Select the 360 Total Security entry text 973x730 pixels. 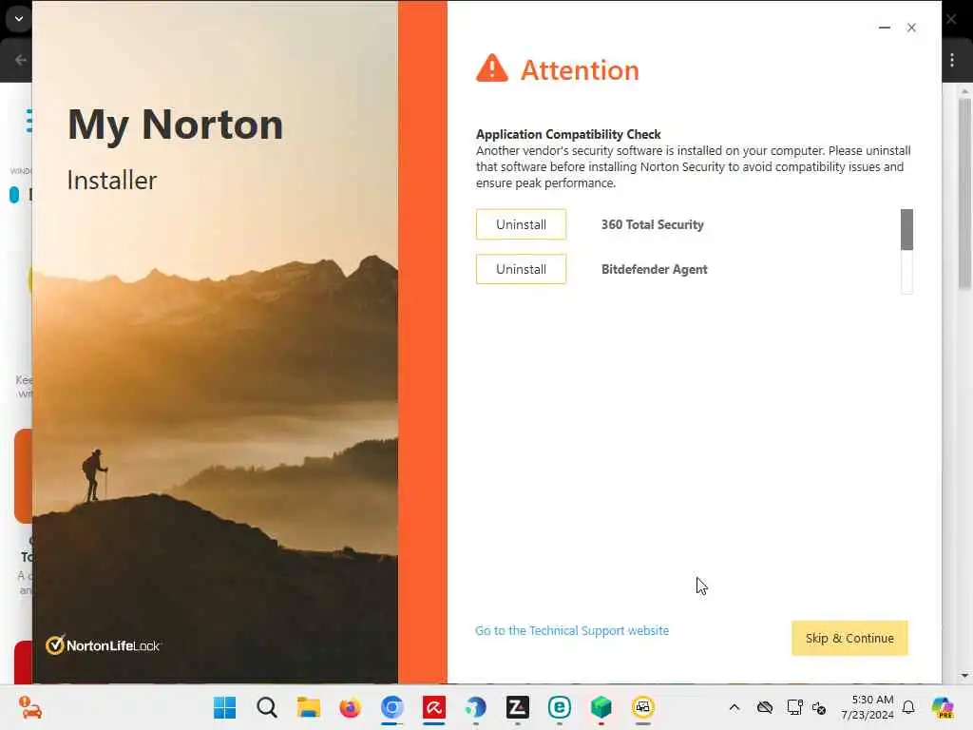click(652, 224)
